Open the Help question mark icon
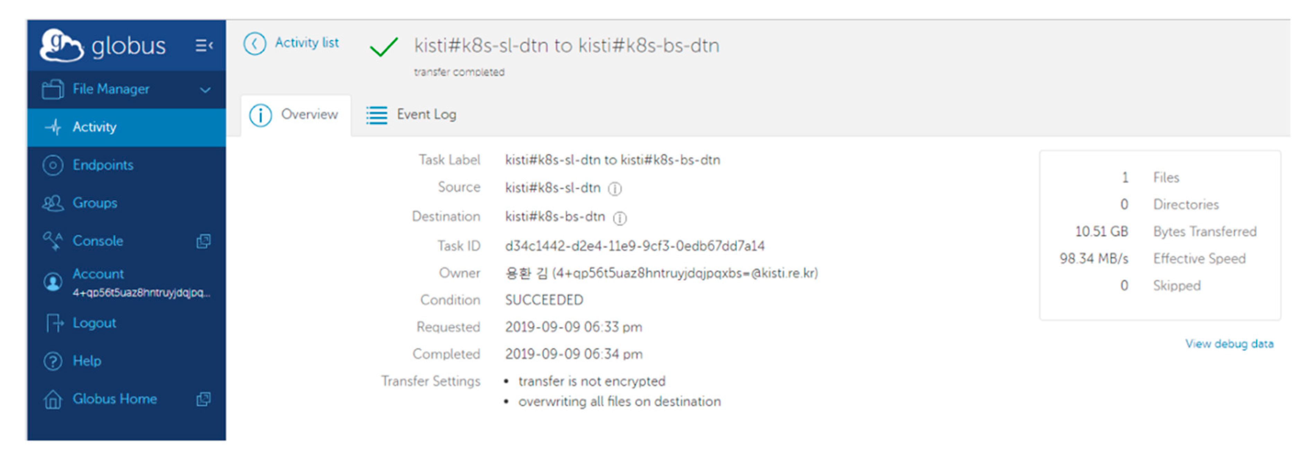The height and width of the screenshot is (463, 1312). [53, 361]
